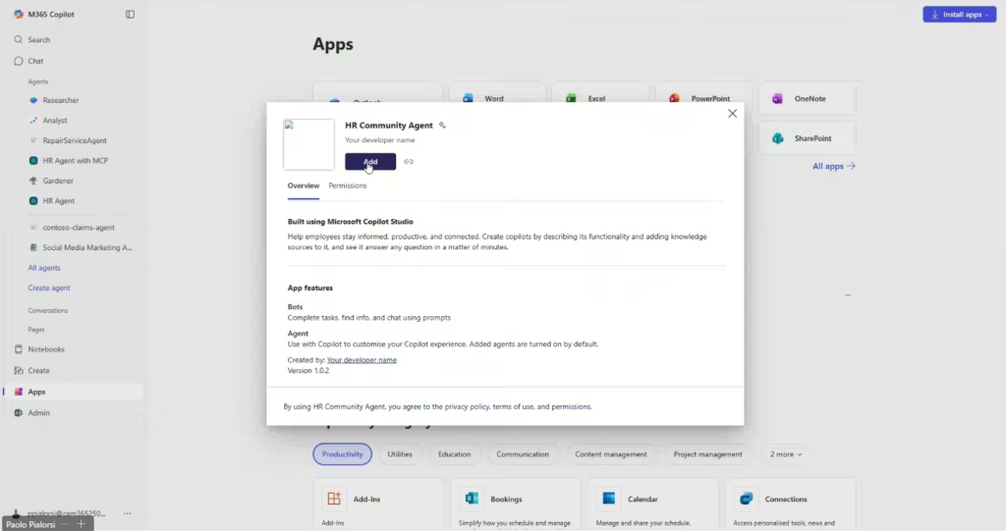
Task: Collapse the sidebar with the panel icon
Action: coord(131,14)
